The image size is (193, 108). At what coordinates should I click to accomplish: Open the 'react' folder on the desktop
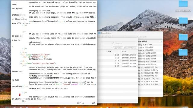pos(183,37)
